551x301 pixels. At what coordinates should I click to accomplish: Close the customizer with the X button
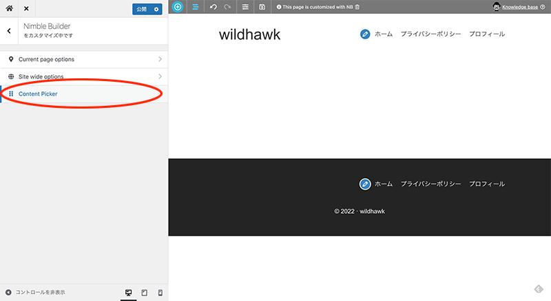[x=26, y=8]
